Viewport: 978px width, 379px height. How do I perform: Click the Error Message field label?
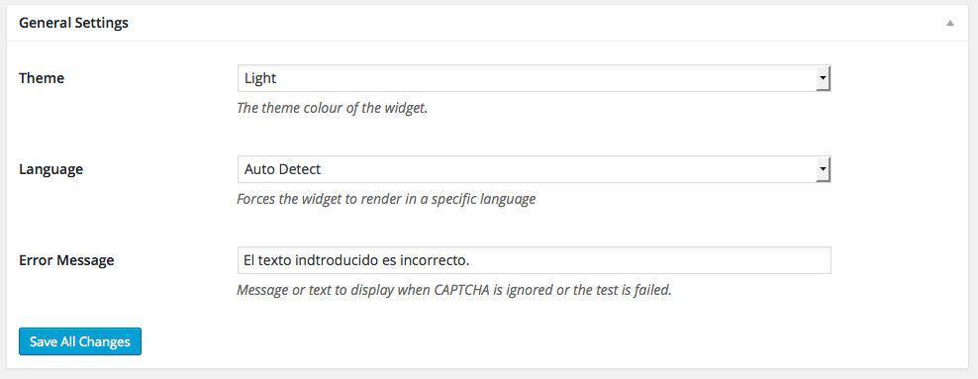[x=66, y=260]
